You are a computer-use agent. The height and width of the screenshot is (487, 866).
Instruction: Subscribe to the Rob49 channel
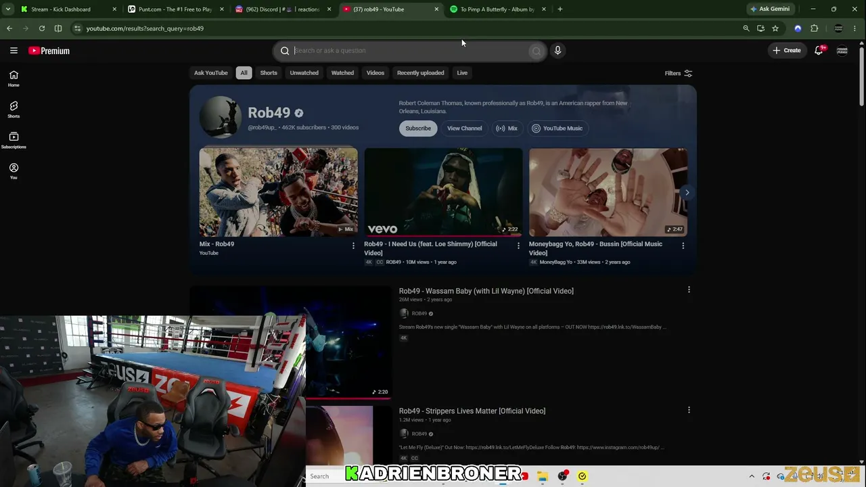pyautogui.click(x=418, y=129)
